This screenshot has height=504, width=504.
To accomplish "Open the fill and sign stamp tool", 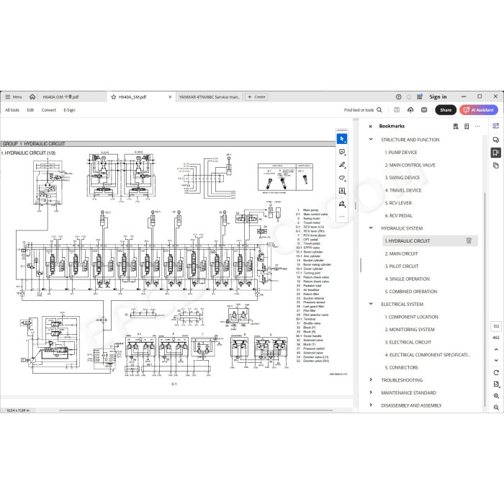I will coord(342,204).
